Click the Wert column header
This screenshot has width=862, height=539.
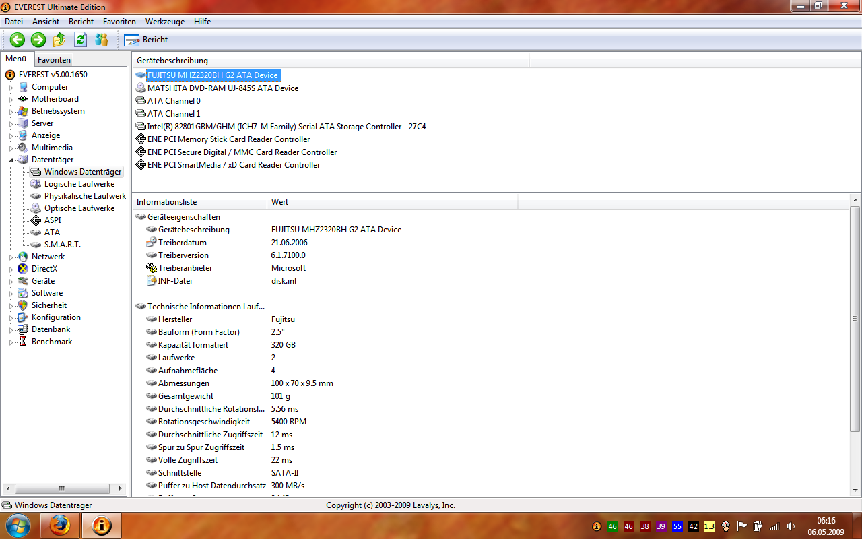(393, 202)
